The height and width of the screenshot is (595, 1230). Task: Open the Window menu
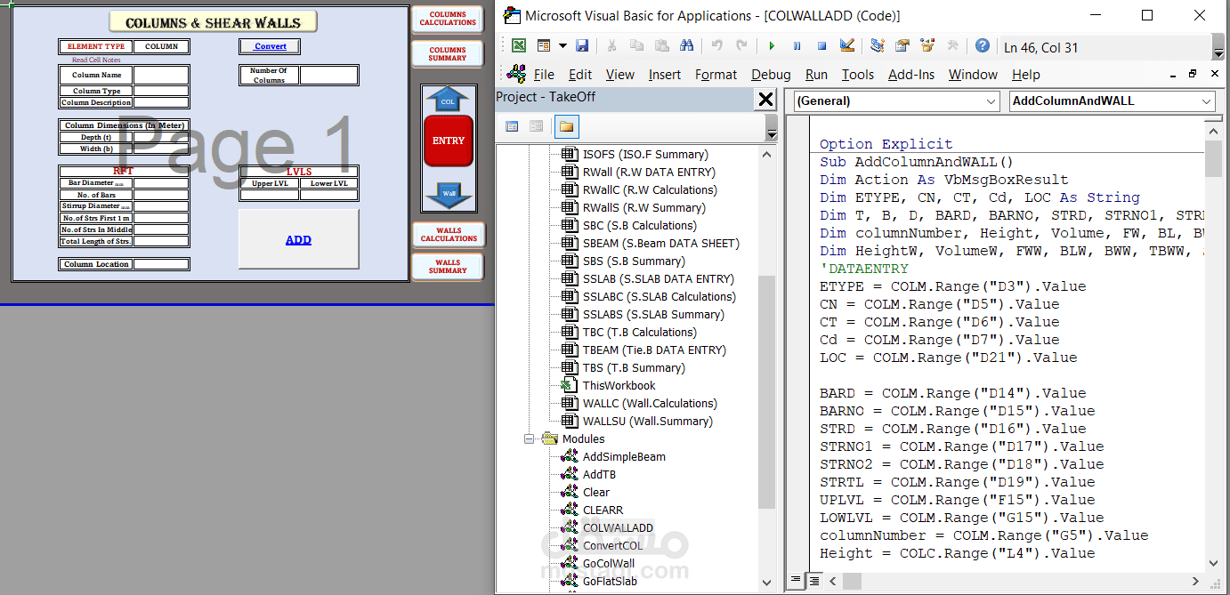(x=973, y=75)
